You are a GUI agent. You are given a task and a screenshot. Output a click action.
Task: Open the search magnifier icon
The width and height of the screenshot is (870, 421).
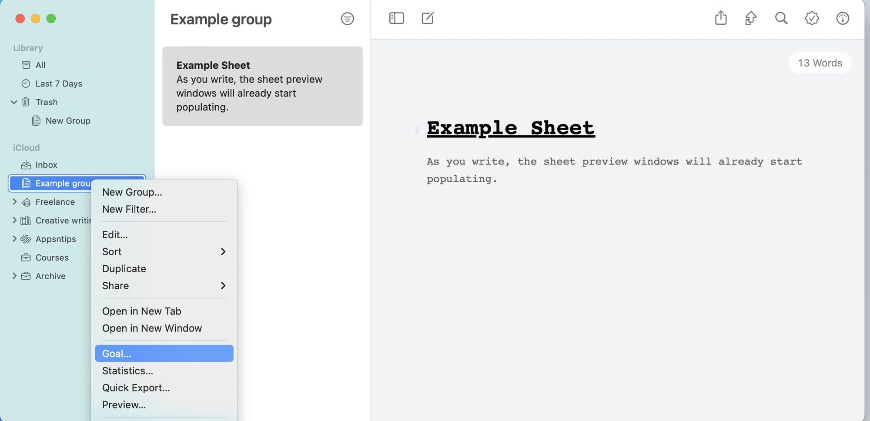click(x=781, y=18)
